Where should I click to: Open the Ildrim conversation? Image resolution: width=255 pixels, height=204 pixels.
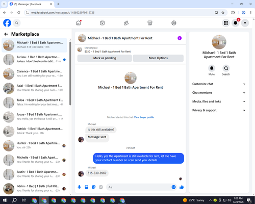(x=34, y=189)
